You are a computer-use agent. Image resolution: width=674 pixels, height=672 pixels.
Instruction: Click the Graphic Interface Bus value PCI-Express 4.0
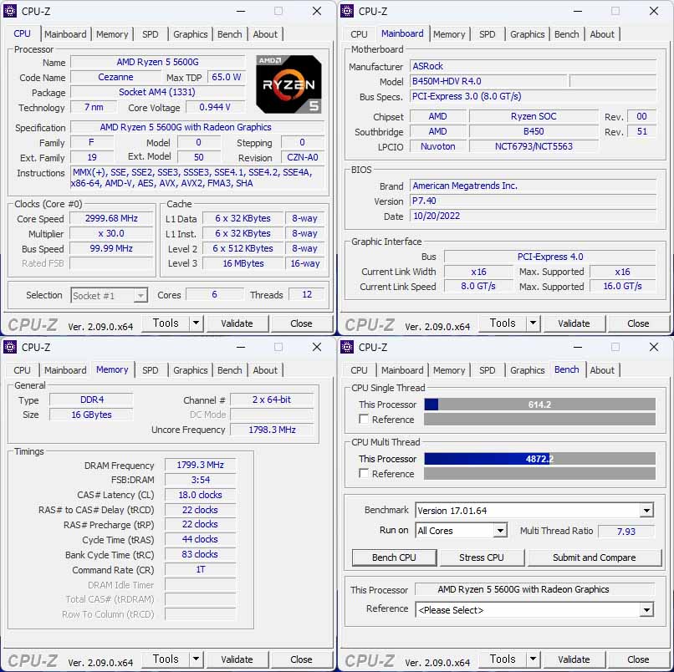coord(549,257)
